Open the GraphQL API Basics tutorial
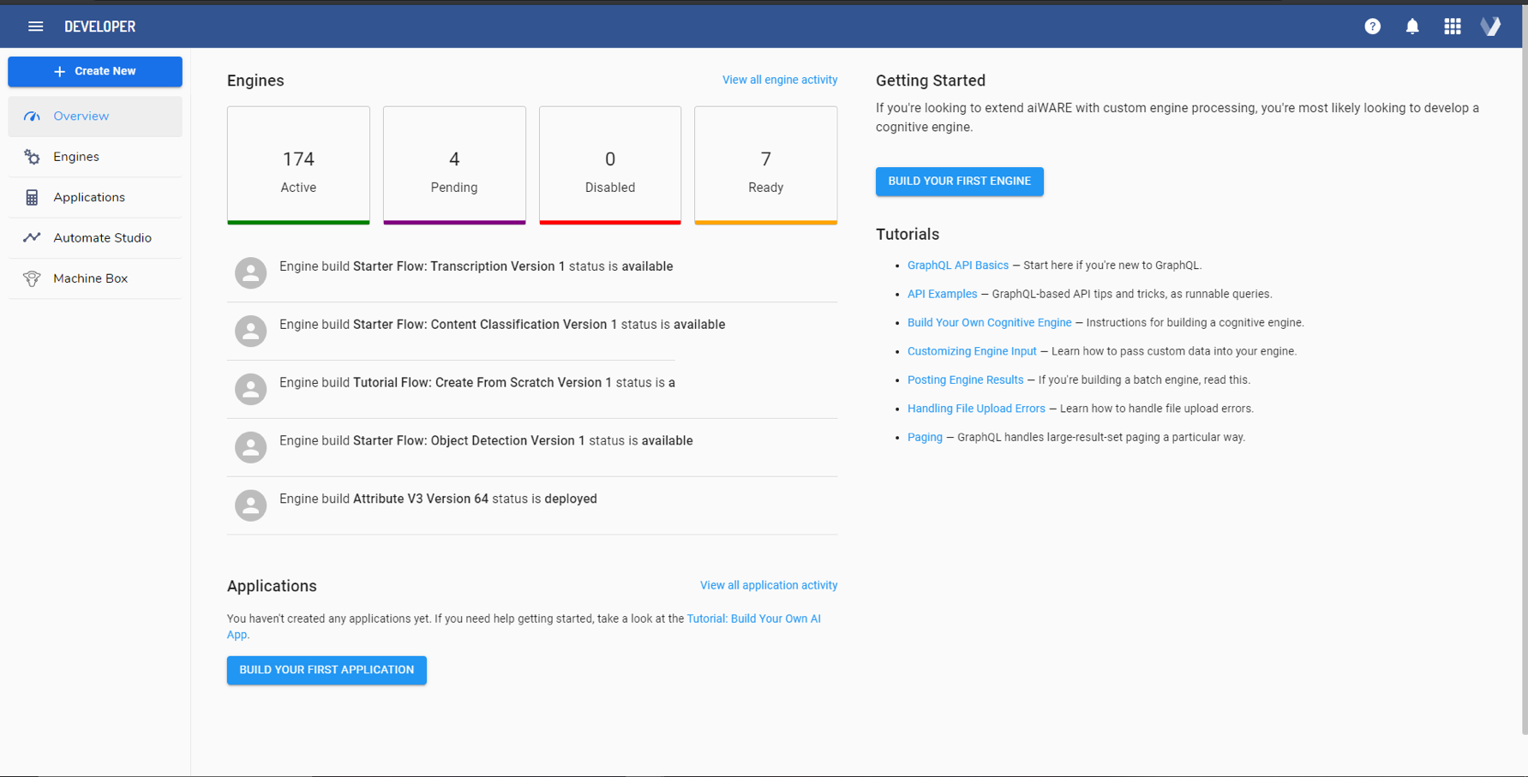 point(957,265)
